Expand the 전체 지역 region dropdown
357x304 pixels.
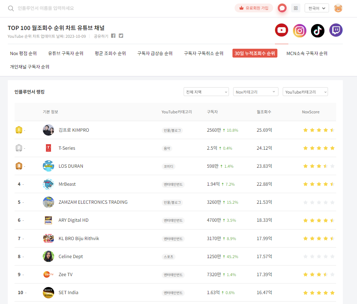pyautogui.click(x=206, y=92)
